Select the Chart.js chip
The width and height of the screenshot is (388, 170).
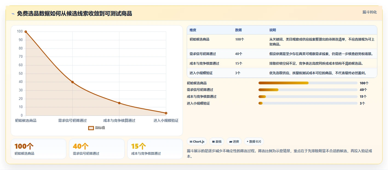coord(197,142)
